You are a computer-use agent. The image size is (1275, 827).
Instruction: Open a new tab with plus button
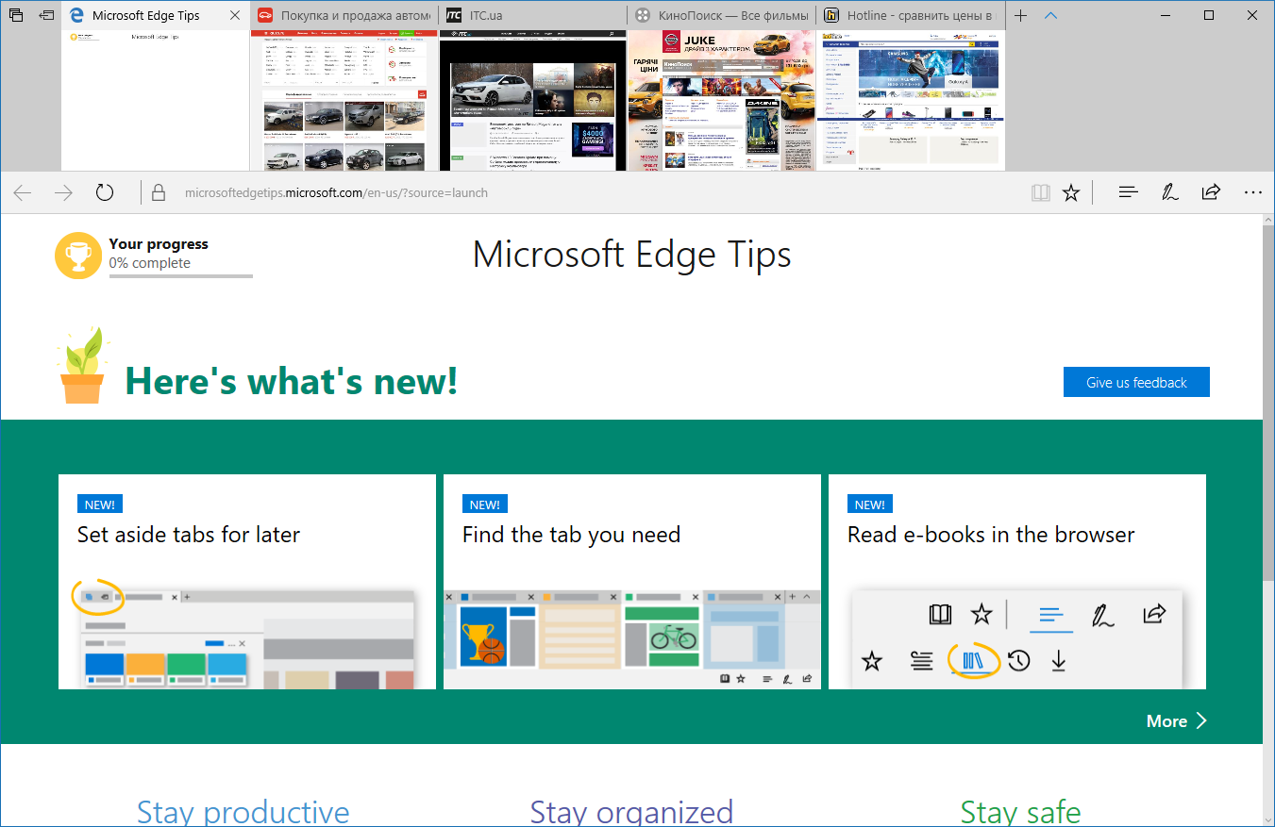(1021, 16)
